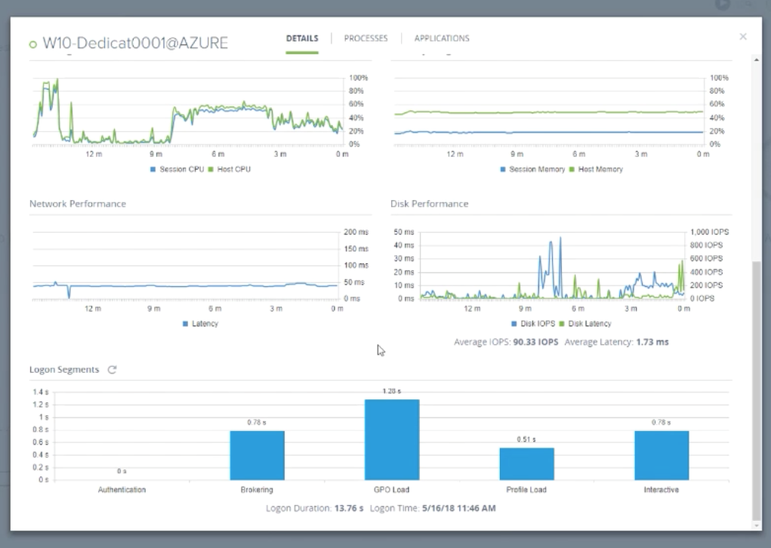The height and width of the screenshot is (548, 771).
Task: Click the green session status circle icon
Action: (32, 45)
